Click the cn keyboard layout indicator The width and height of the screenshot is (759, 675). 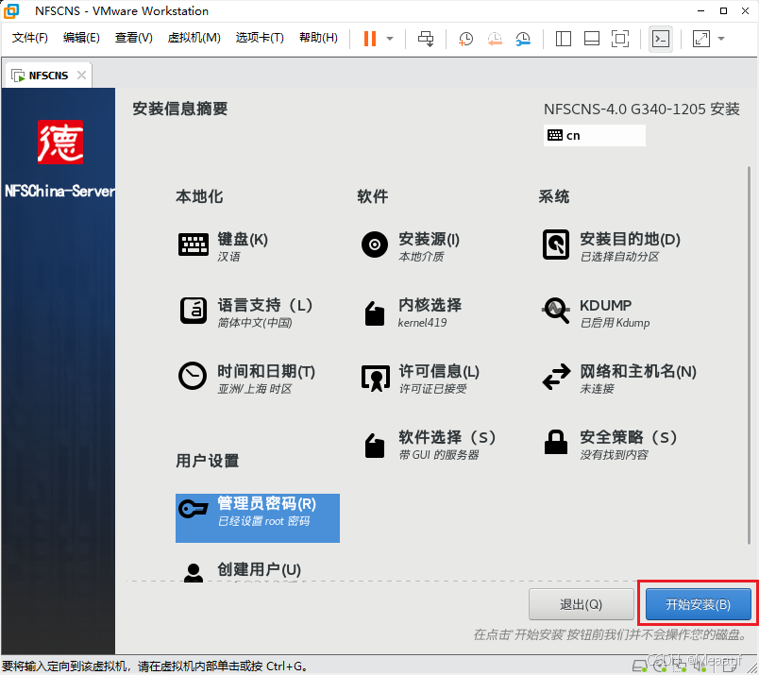click(x=594, y=136)
